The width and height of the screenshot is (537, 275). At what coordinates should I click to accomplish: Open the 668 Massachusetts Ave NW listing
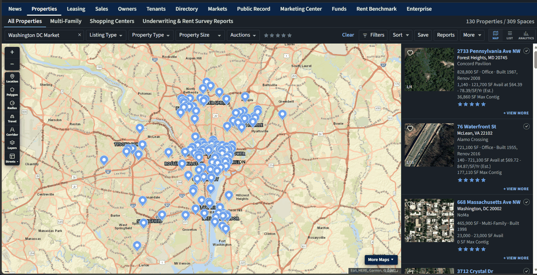(x=489, y=202)
